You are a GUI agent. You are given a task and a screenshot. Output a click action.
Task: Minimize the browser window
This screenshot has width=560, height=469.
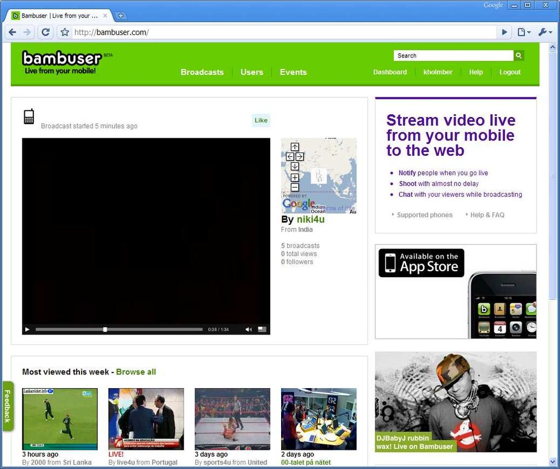point(514,5)
